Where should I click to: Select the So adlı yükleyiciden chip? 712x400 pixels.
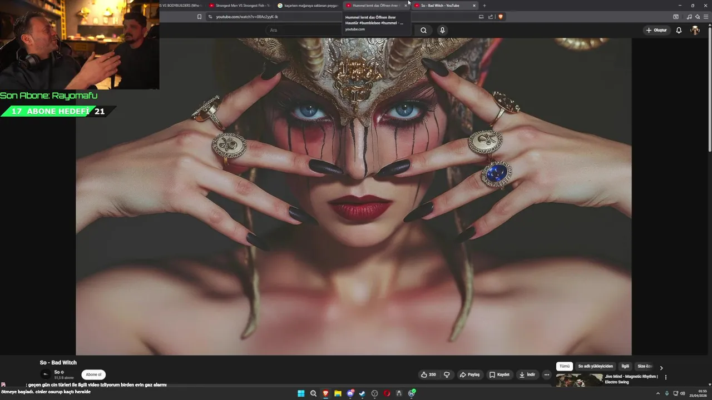pos(595,366)
